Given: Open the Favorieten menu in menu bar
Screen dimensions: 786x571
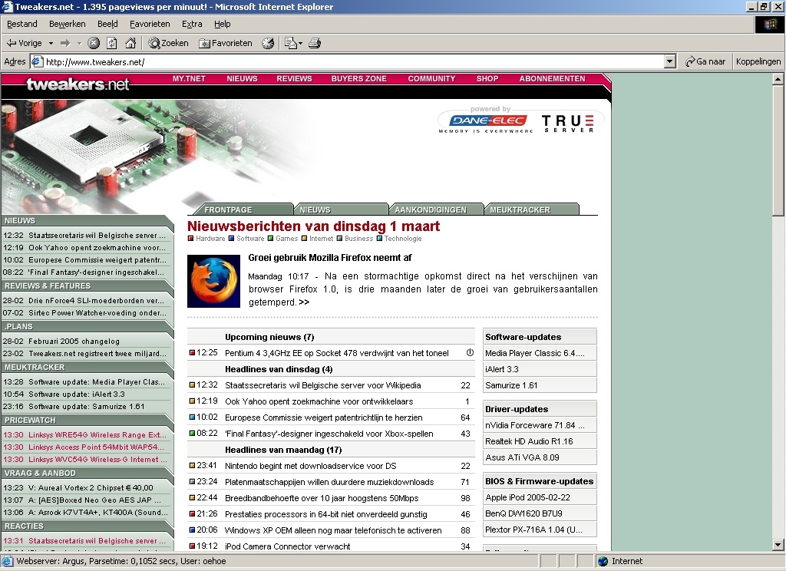Looking at the screenshot, I should pyautogui.click(x=150, y=24).
